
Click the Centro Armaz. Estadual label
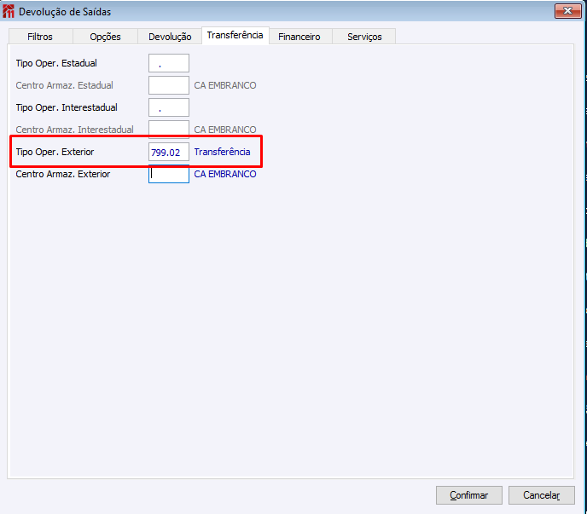[64, 85]
